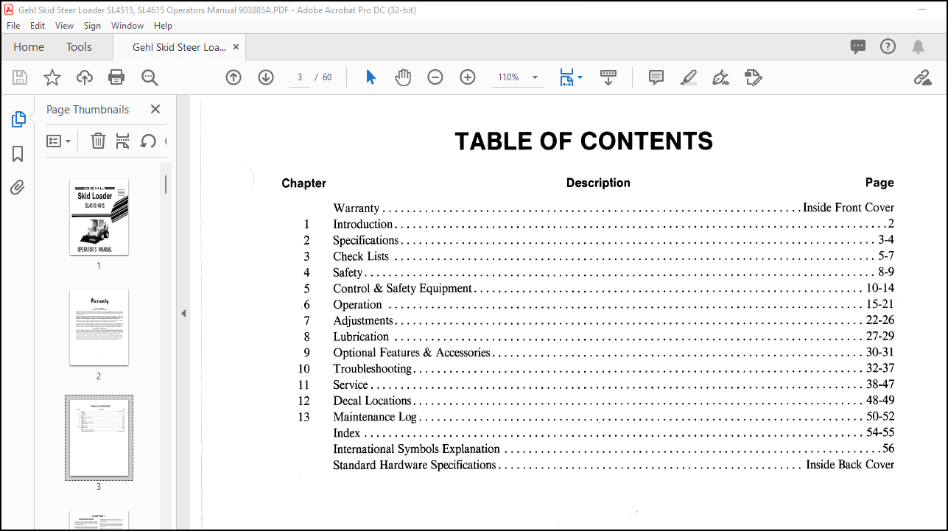Share a link to this file
The image size is (948, 531).
[x=922, y=77]
